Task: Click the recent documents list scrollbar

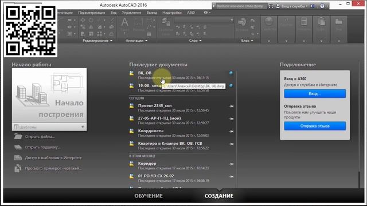Action: 236,128
